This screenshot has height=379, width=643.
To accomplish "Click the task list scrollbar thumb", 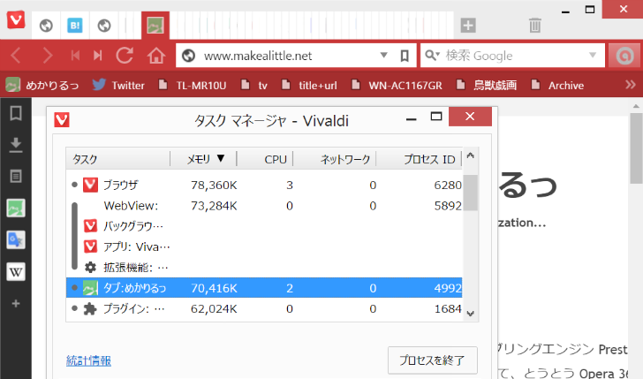I will pyautogui.click(x=471, y=193).
